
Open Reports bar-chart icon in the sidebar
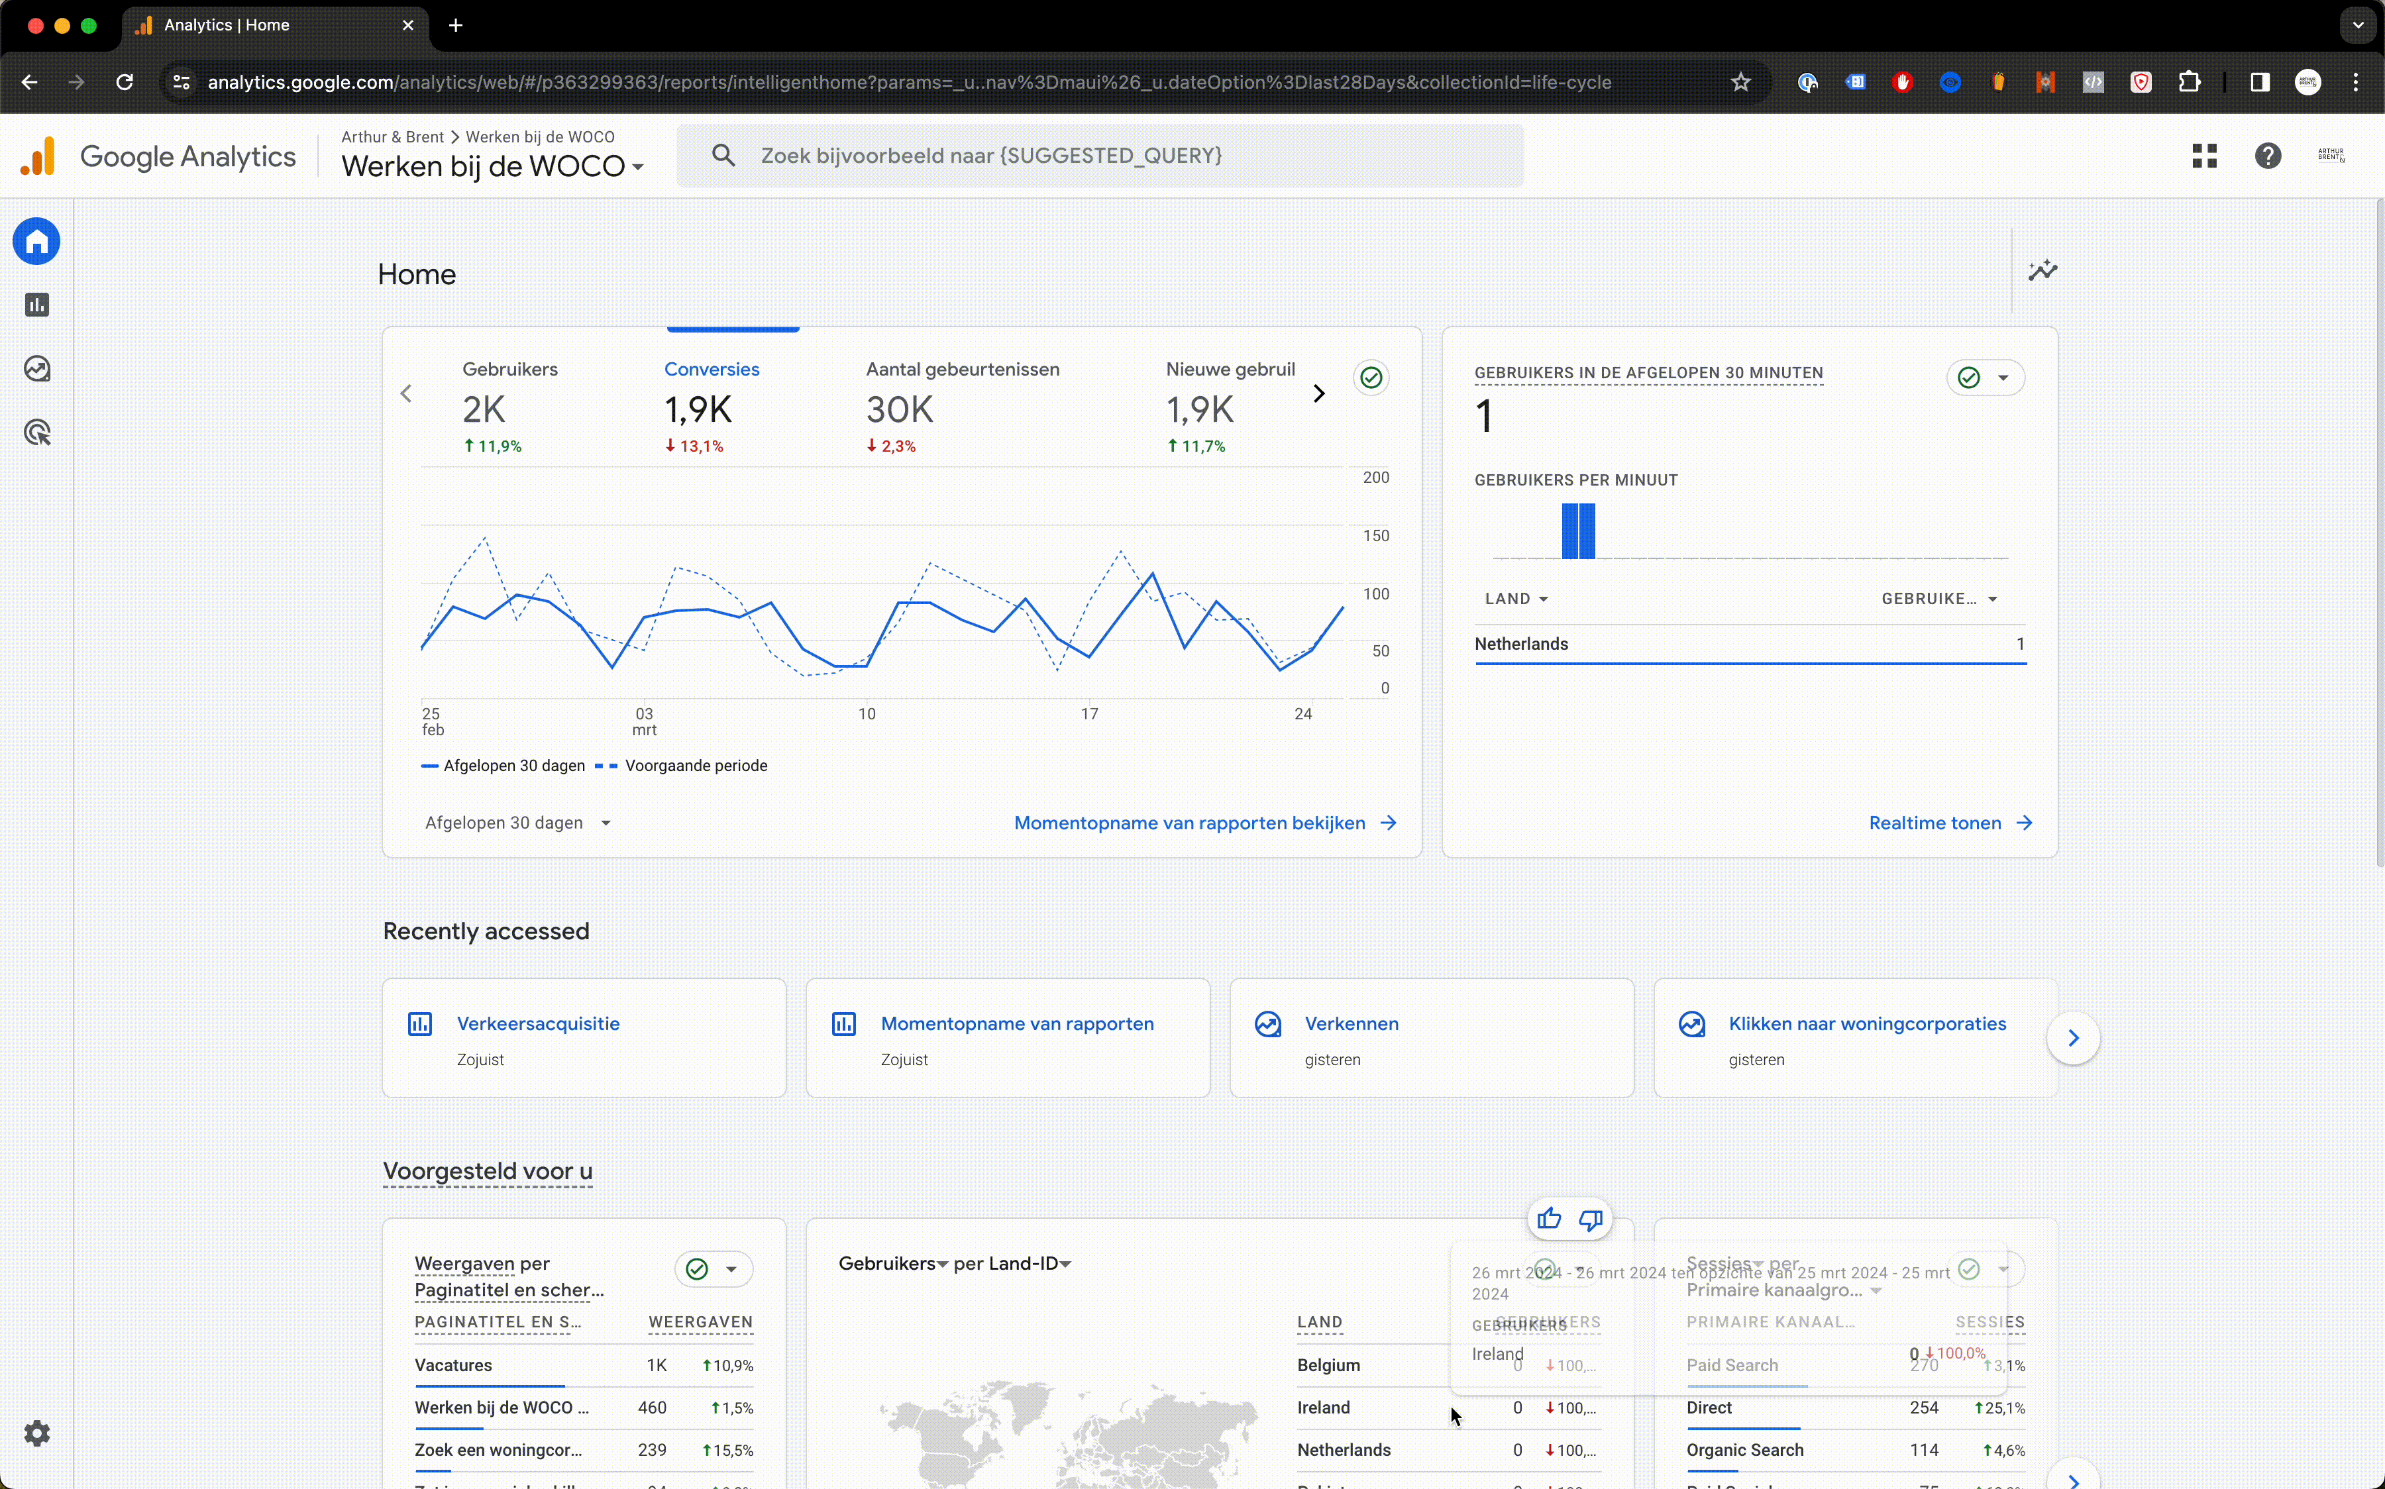(36, 305)
